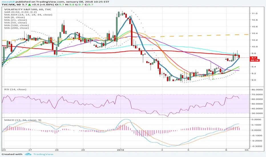Click the 9.4 price axis label
The width and height of the screenshot is (266, 157).
tap(254, 67)
